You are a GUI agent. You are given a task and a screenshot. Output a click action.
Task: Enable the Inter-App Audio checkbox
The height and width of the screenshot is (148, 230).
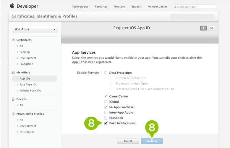pyautogui.click(x=106, y=112)
